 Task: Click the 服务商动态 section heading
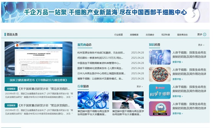pos(85,45)
